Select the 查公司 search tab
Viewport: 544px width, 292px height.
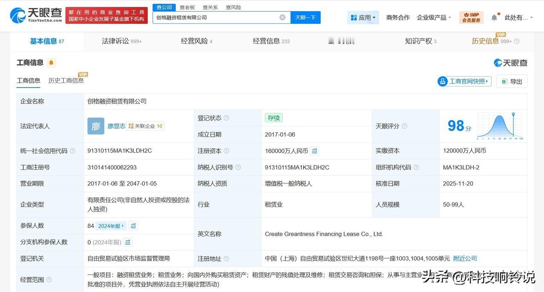pyautogui.click(x=164, y=7)
